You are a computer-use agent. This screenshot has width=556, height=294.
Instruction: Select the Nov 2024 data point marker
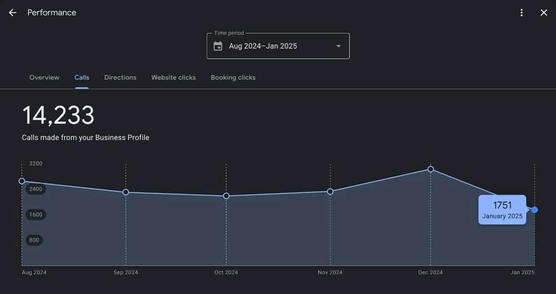coord(330,192)
